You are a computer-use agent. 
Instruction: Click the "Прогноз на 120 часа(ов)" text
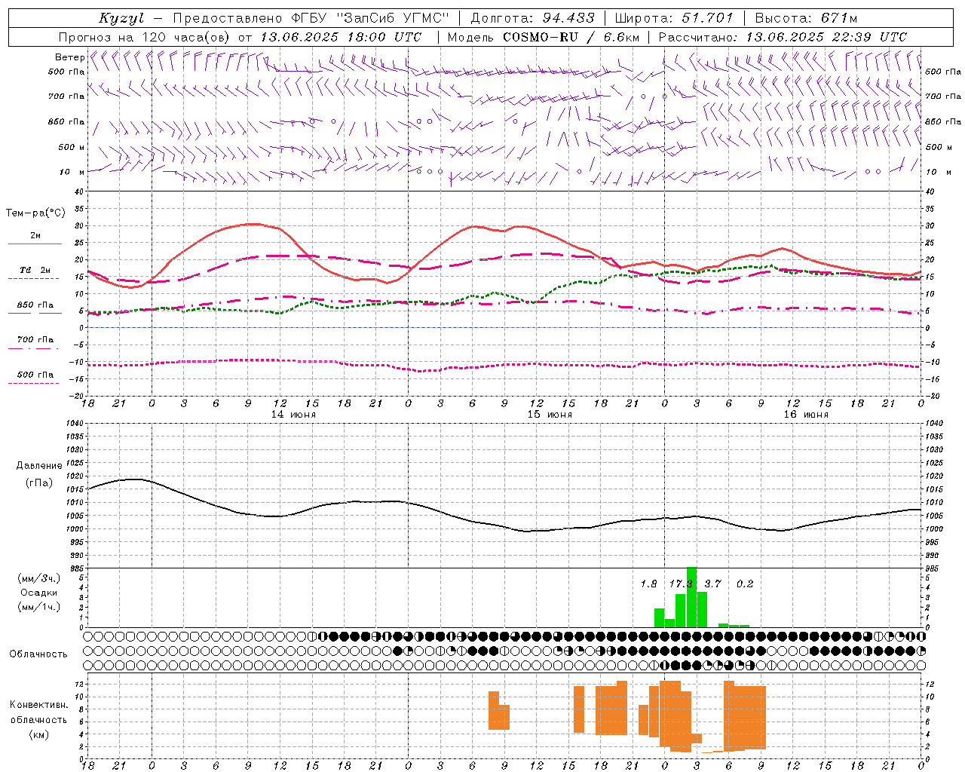click(x=145, y=37)
